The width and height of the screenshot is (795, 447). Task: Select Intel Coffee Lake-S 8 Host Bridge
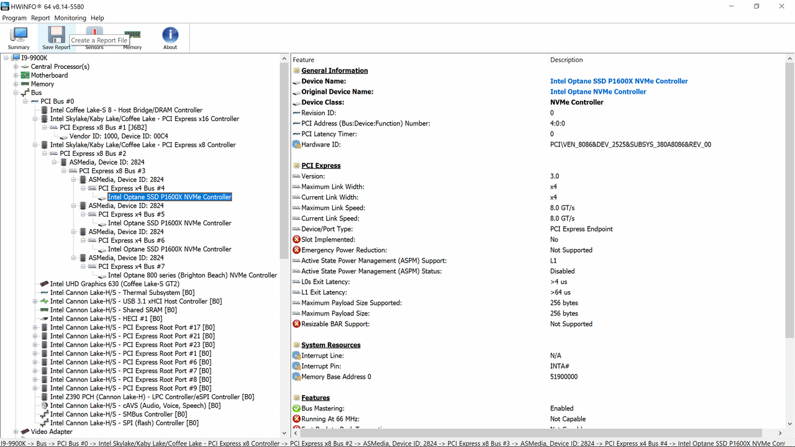126,110
